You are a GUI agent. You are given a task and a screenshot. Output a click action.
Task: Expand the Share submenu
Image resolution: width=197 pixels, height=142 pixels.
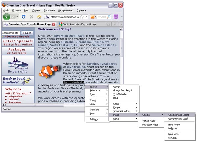(97, 100)
